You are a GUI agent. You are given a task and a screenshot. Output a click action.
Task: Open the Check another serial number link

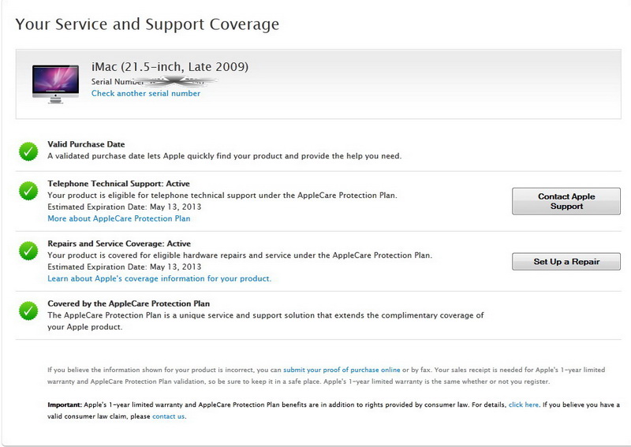click(146, 94)
